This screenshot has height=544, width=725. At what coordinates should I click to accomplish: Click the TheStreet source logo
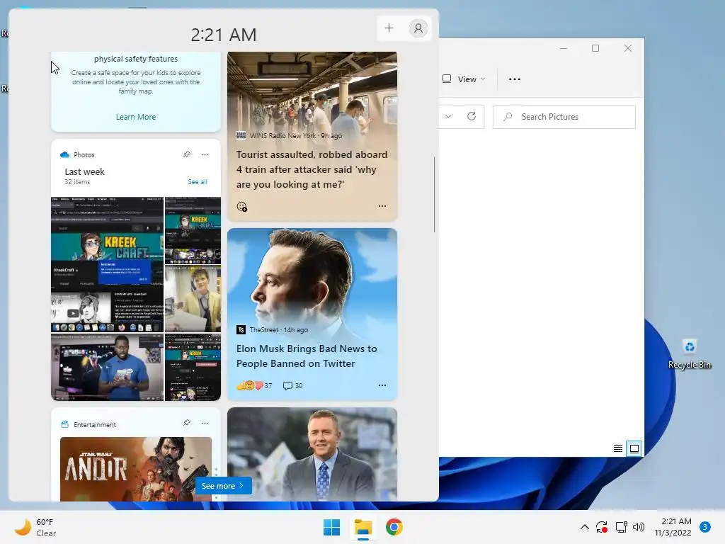pyautogui.click(x=241, y=329)
